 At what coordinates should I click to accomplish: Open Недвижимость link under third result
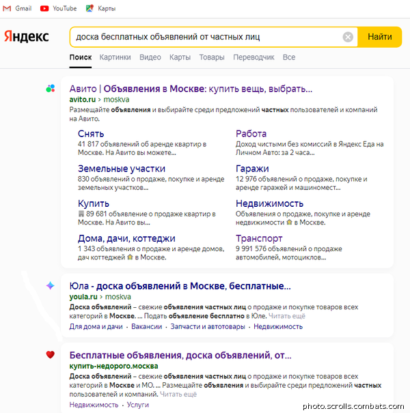tap(94, 405)
